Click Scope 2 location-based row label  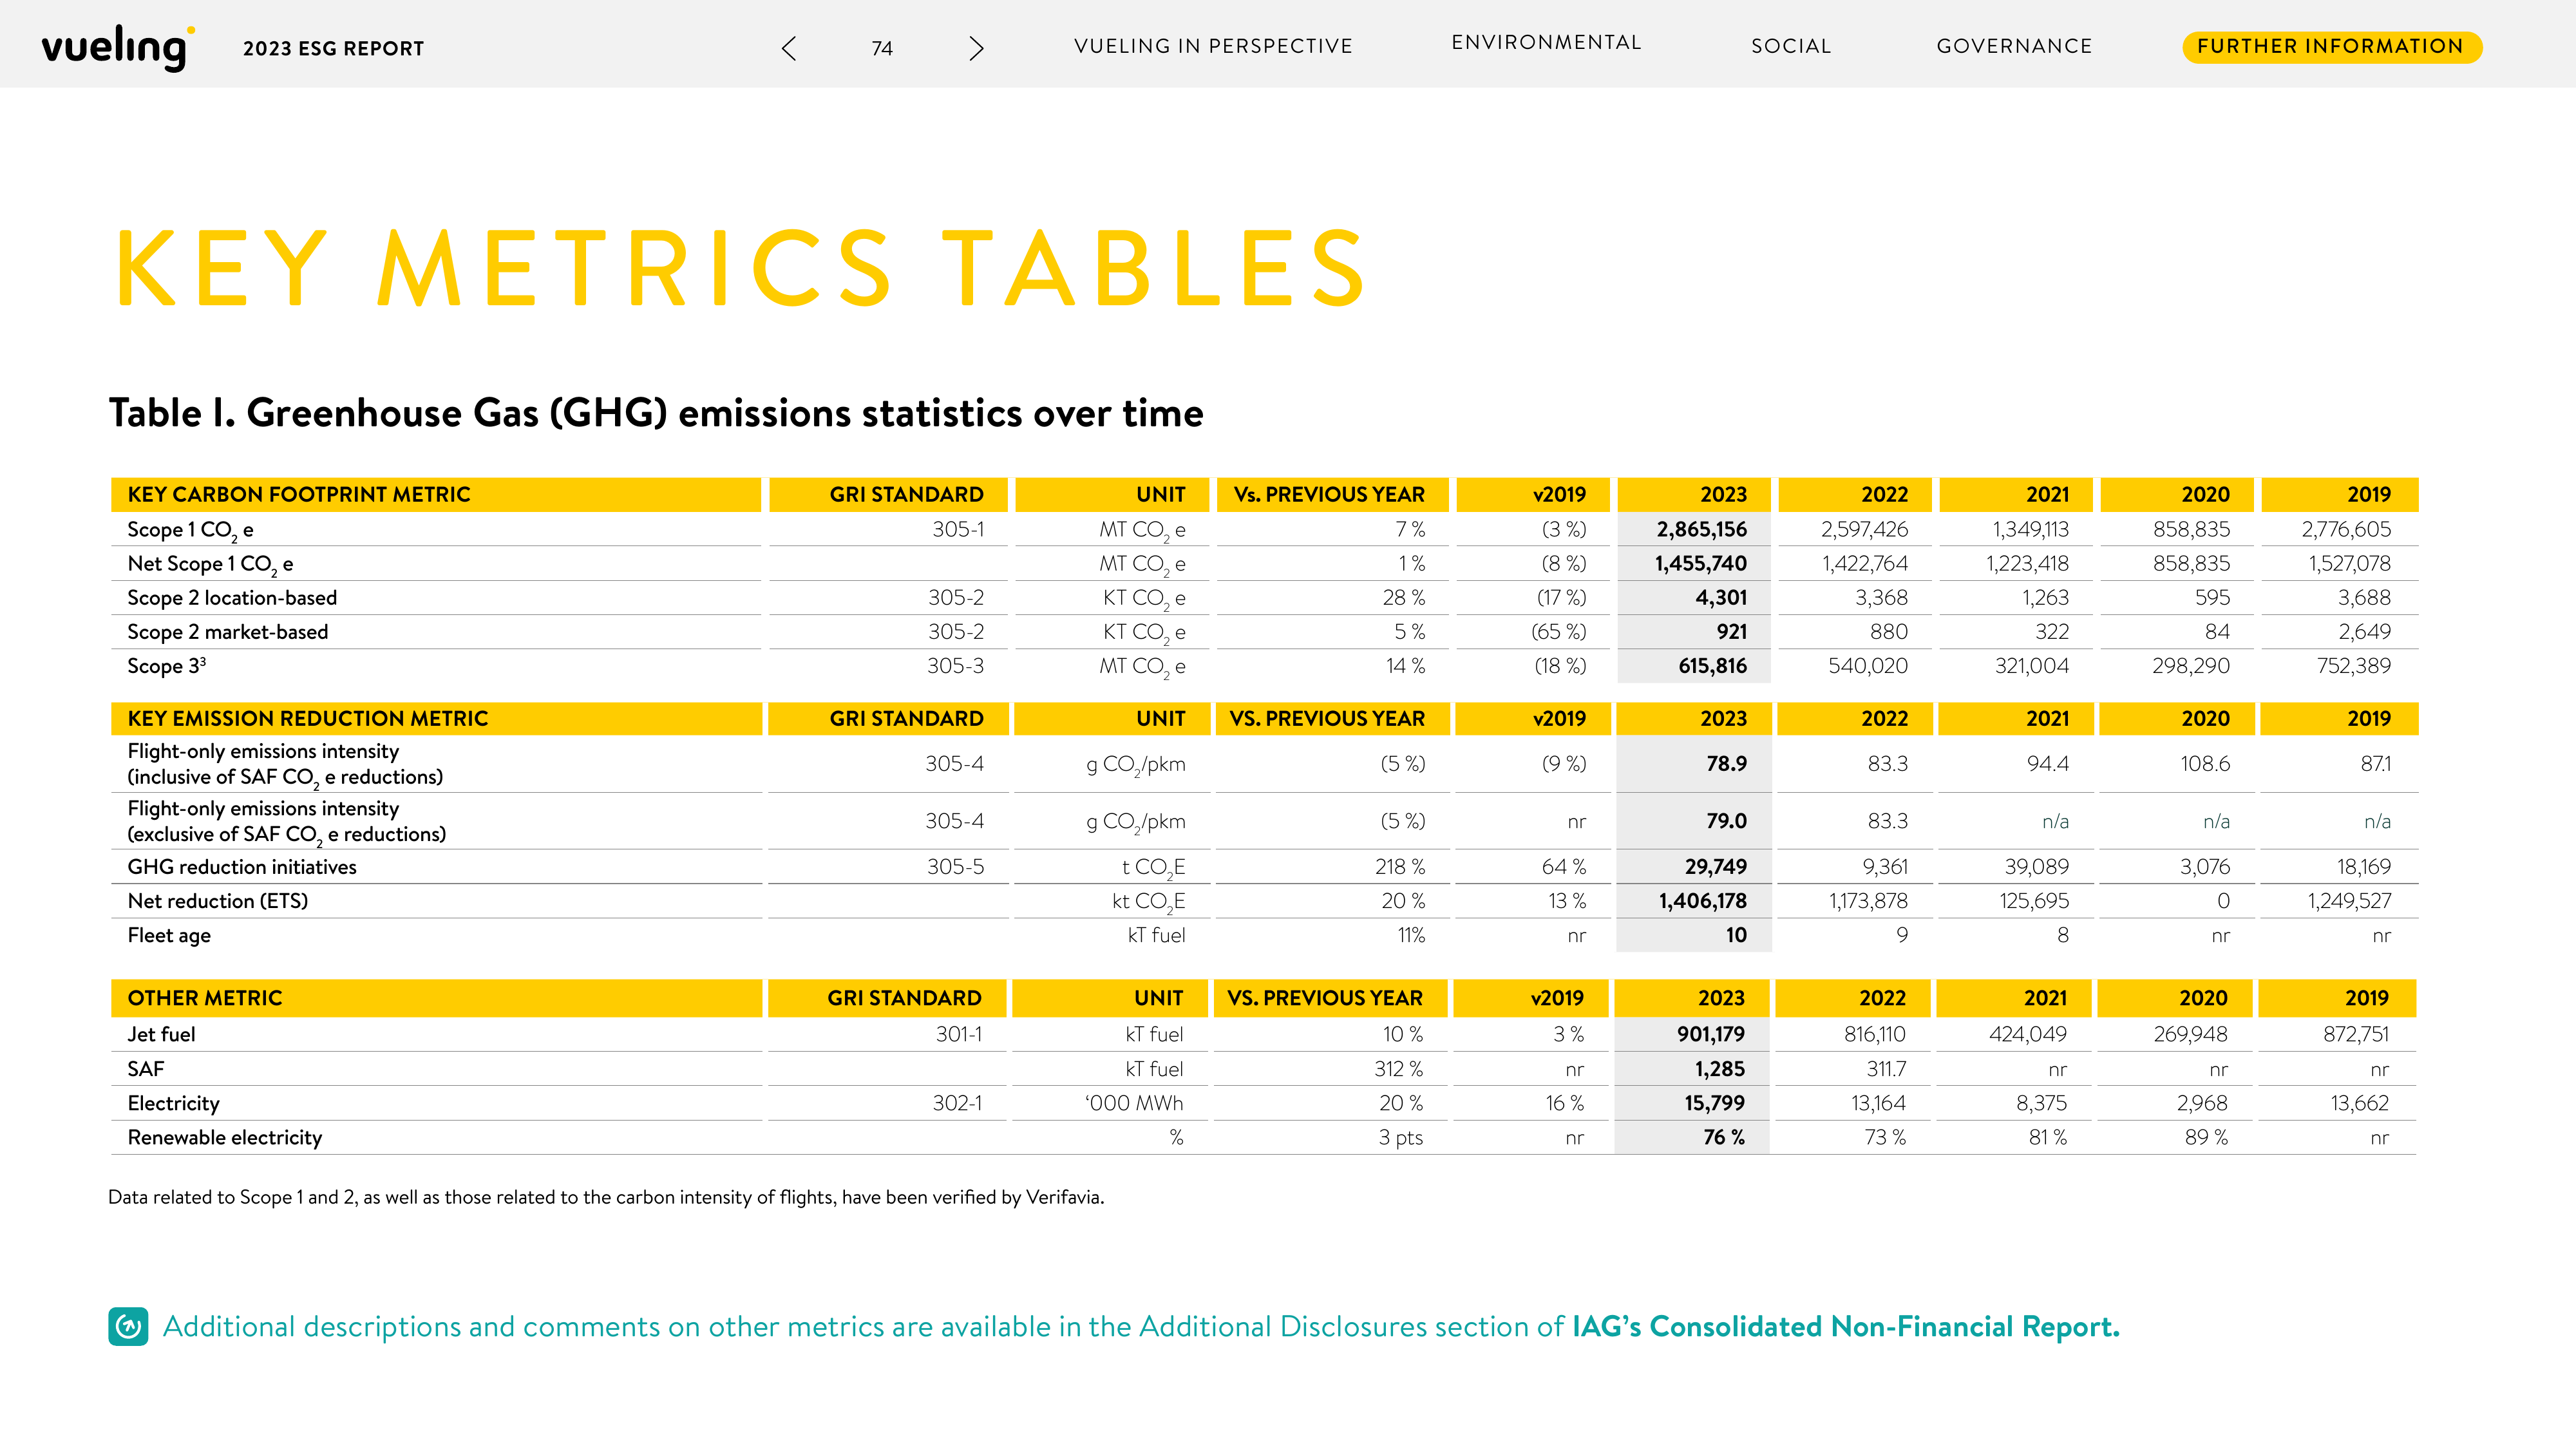click(232, 598)
